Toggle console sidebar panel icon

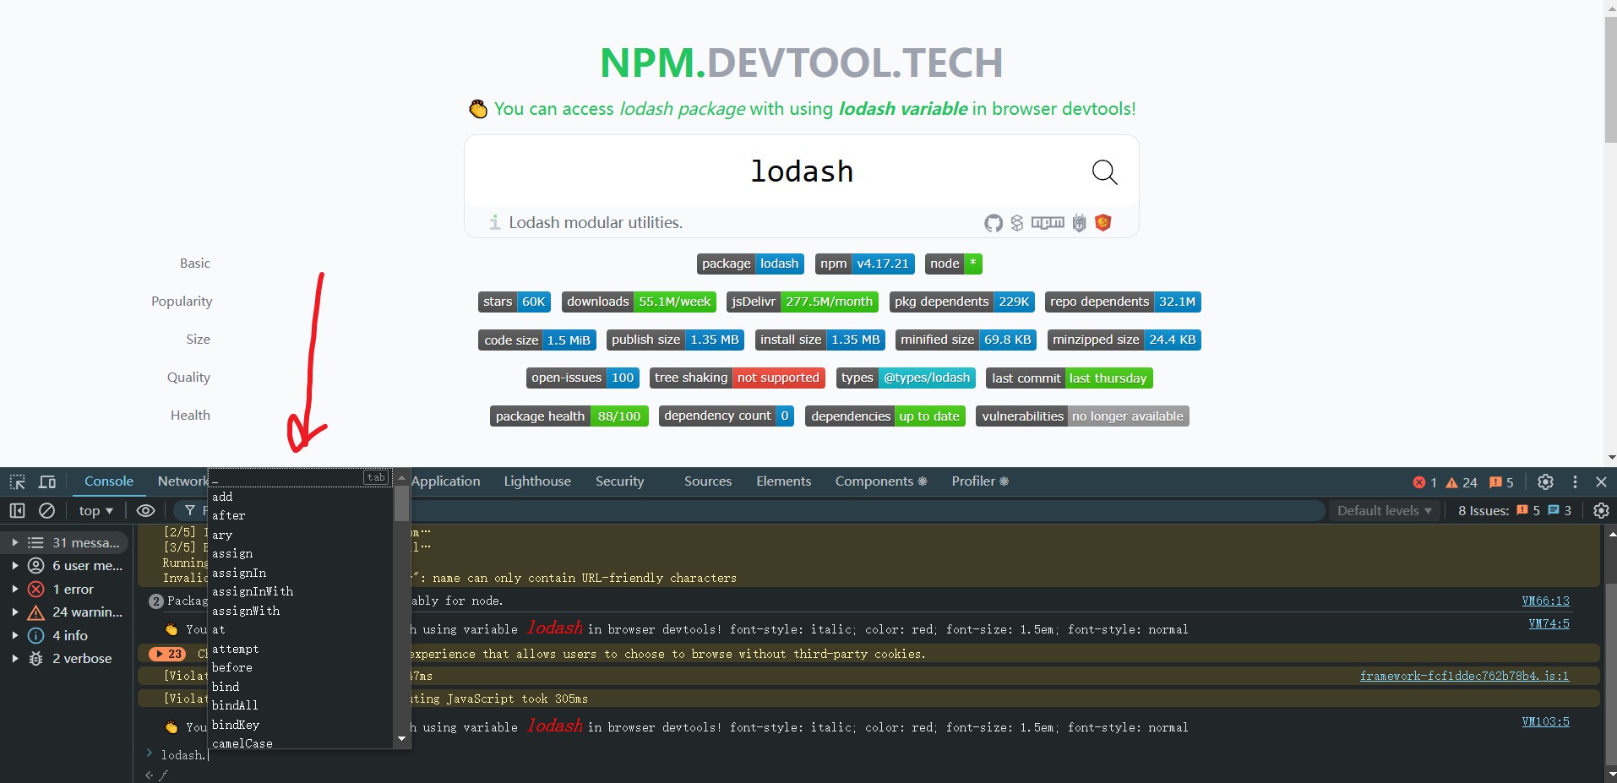click(x=17, y=510)
